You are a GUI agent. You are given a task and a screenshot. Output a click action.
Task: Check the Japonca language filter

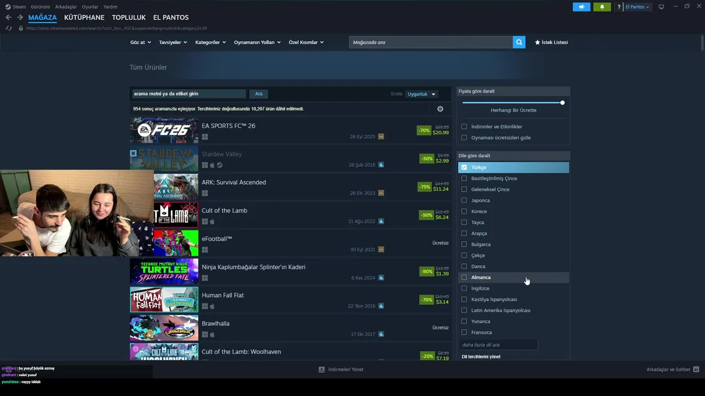(x=464, y=200)
